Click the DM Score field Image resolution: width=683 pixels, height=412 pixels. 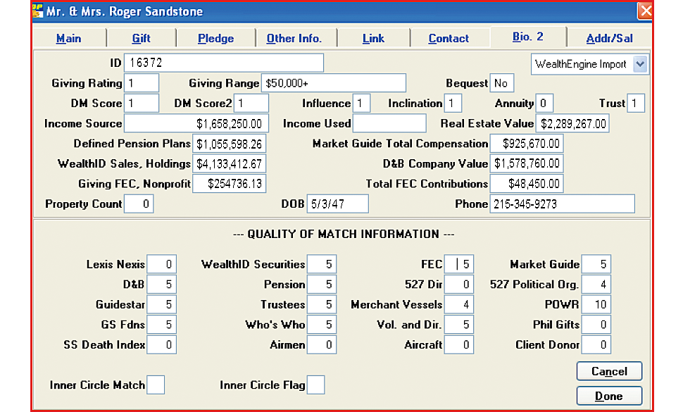pos(142,104)
